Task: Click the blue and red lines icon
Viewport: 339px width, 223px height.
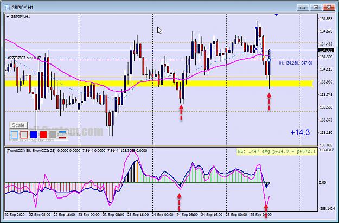Action: tap(63, 135)
